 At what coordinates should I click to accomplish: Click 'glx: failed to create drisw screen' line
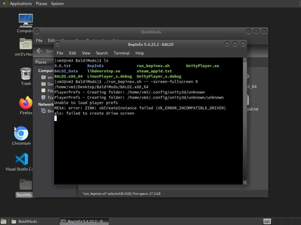coord(94,113)
